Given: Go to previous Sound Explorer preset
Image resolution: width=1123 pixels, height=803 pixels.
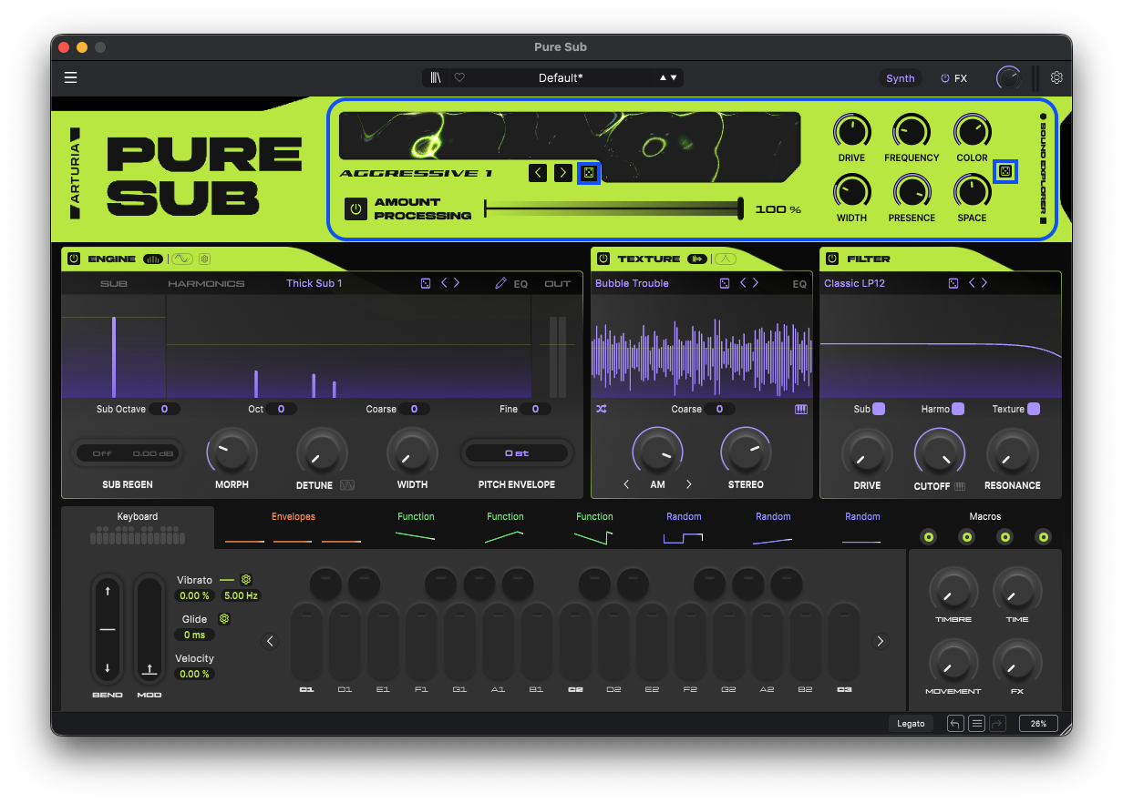Looking at the screenshot, I should click(538, 172).
